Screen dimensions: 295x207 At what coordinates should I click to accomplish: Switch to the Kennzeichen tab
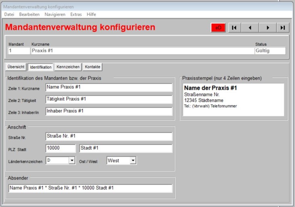click(68, 67)
